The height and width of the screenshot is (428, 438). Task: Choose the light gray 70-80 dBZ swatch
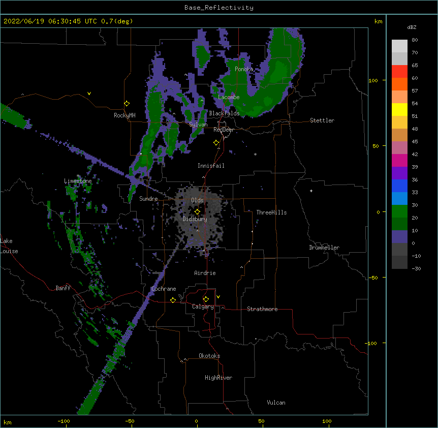click(x=399, y=46)
